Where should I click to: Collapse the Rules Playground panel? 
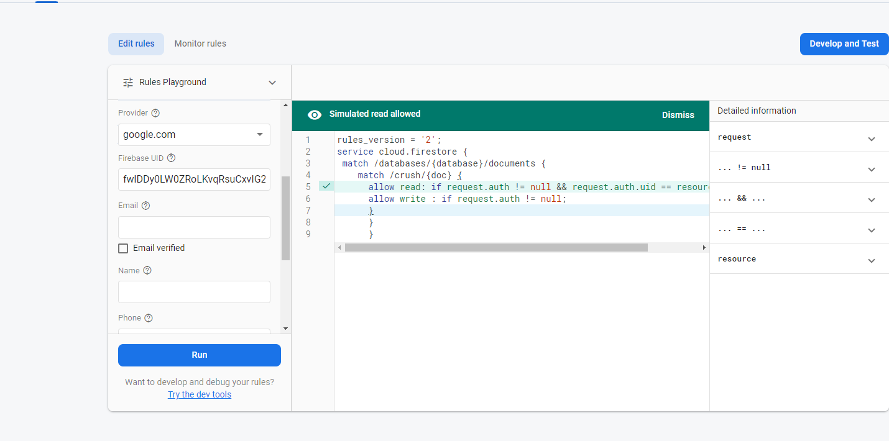point(272,83)
